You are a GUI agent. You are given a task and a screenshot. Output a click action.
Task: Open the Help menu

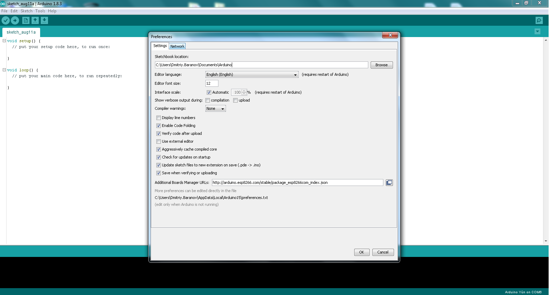[52, 11]
